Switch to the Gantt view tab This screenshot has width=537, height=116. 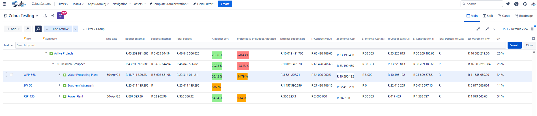click(x=504, y=16)
